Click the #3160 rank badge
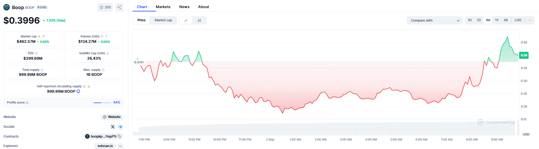The image size is (539, 149). tap(42, 7)
